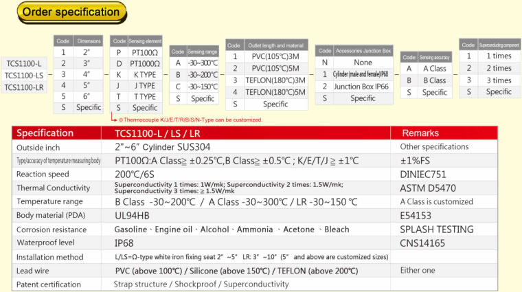Select 'TEFLON(180°C)3M' outlet option

click(x=275, y=80)
